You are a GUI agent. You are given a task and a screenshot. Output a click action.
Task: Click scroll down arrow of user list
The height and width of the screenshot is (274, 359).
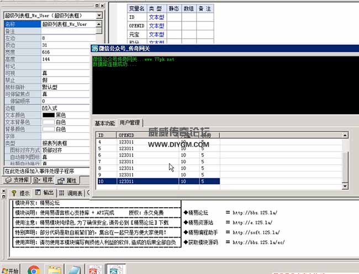coord(345,186)
